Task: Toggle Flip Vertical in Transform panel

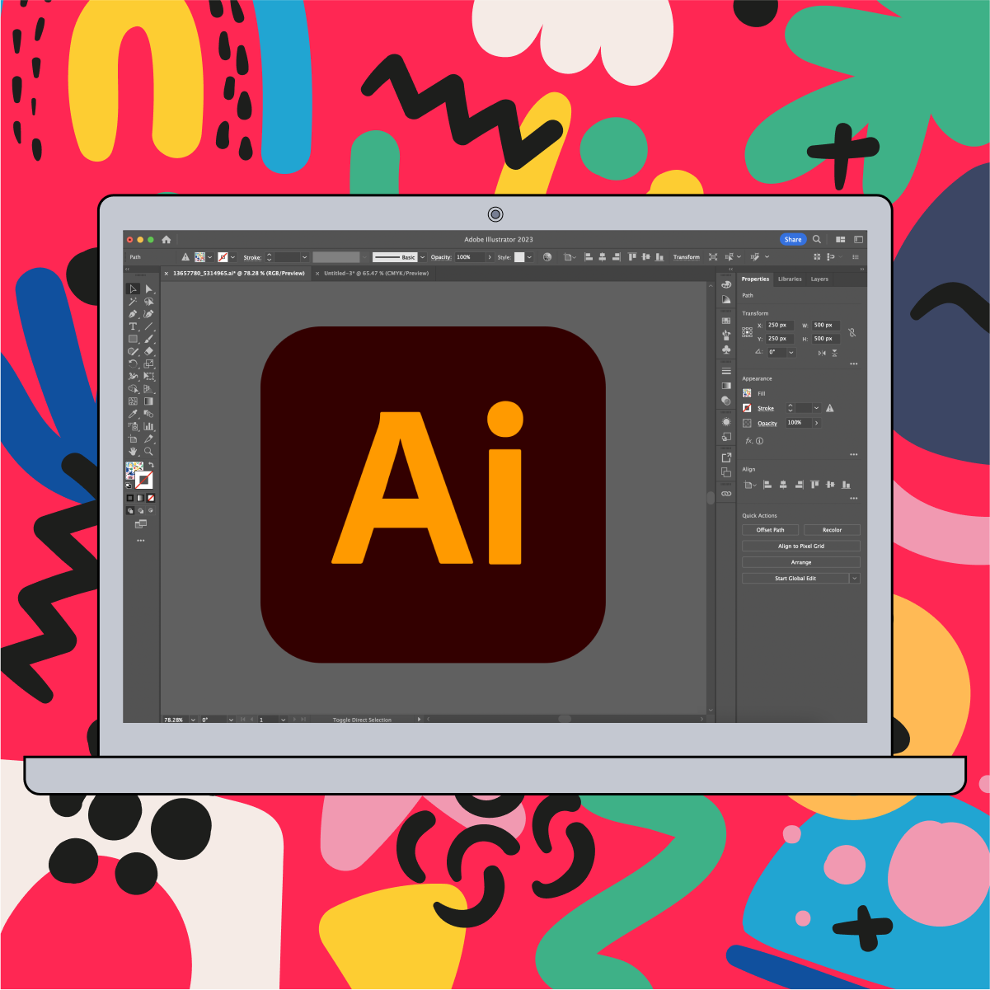Action: [835, 353]
